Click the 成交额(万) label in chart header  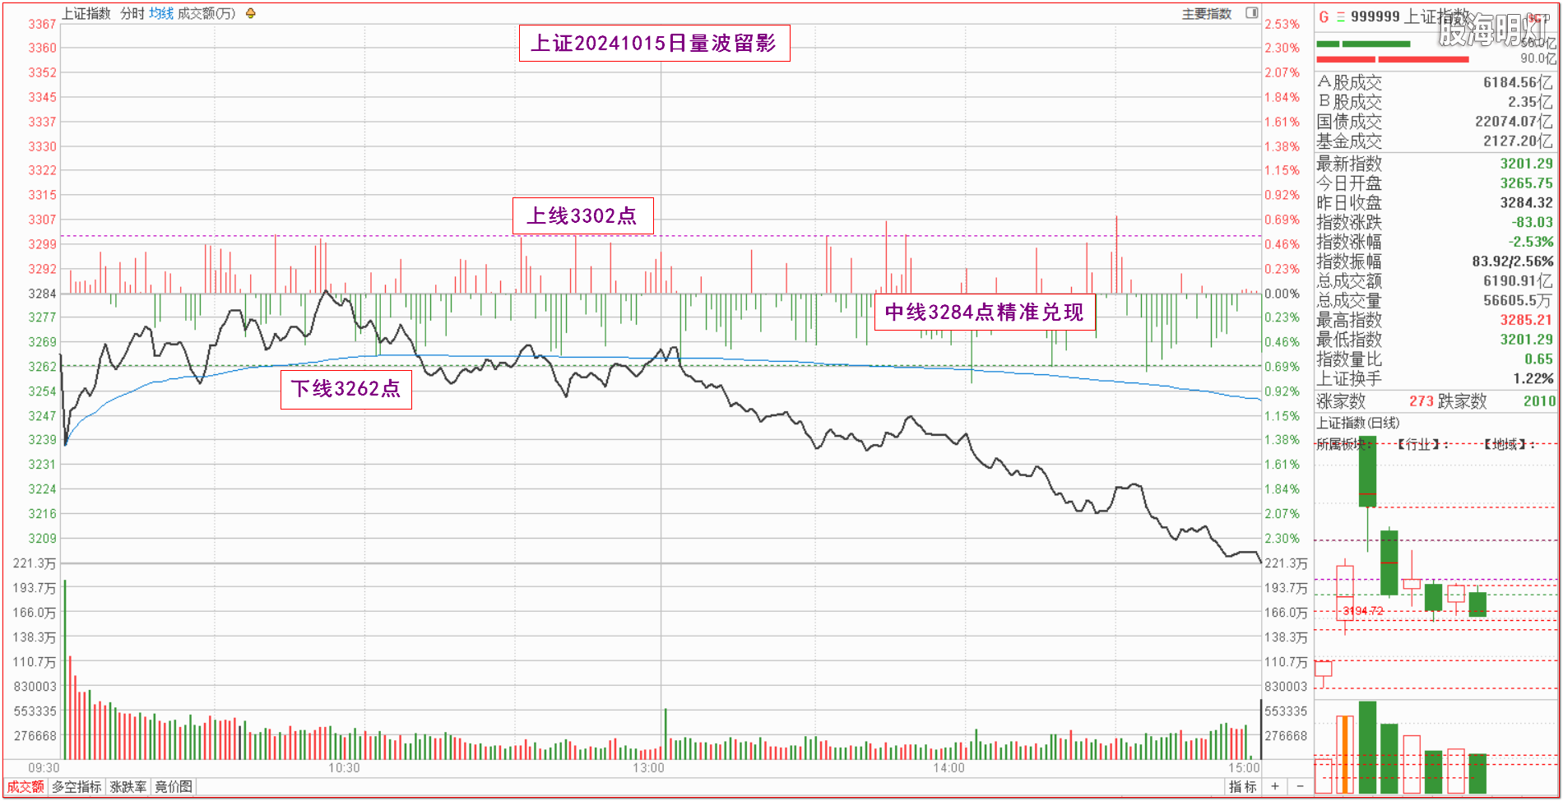tap(206, 13)
